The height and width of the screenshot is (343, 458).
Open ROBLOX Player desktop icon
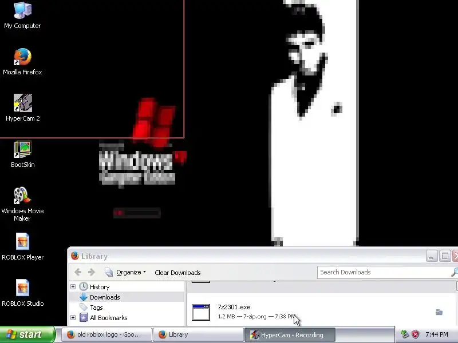pyautogui.click(x=22, y=246)
